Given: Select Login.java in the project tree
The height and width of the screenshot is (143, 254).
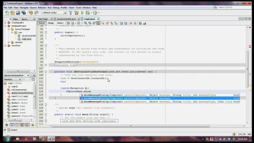Looking at the screenshot, I should pos(27,39).
